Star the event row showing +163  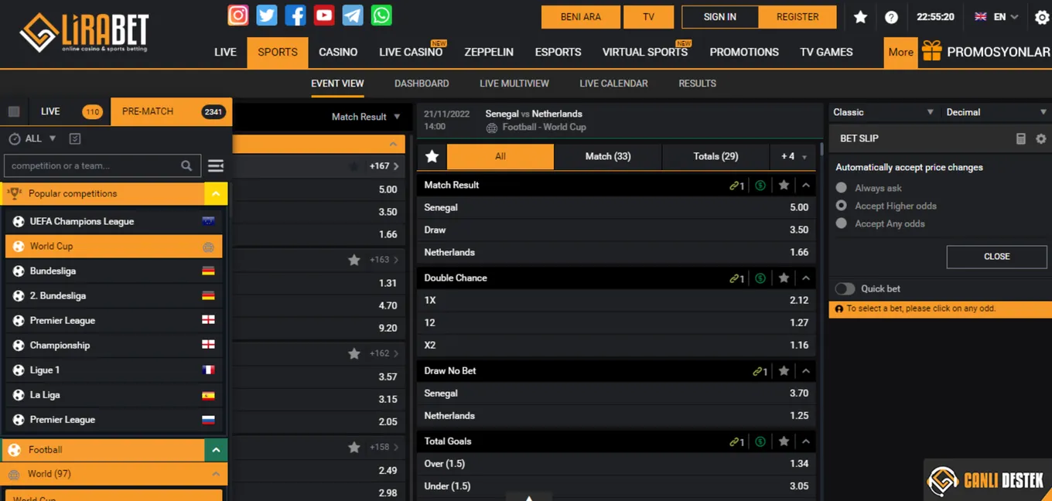coord(354,260)
